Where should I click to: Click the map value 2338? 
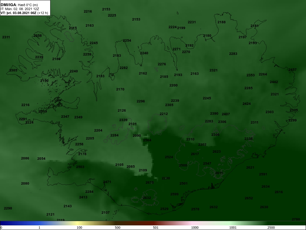[248, 139]
